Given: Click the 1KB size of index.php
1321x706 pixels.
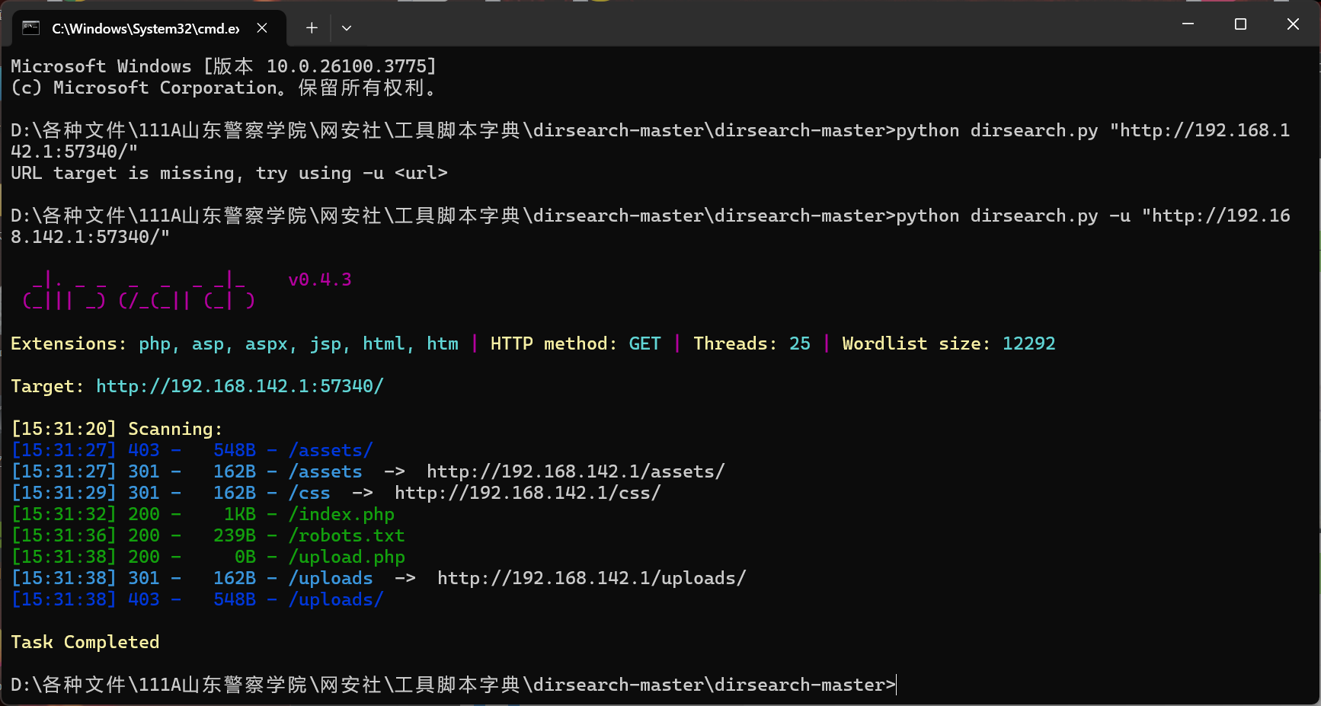Looking at the screenshot, I should 240,514.
